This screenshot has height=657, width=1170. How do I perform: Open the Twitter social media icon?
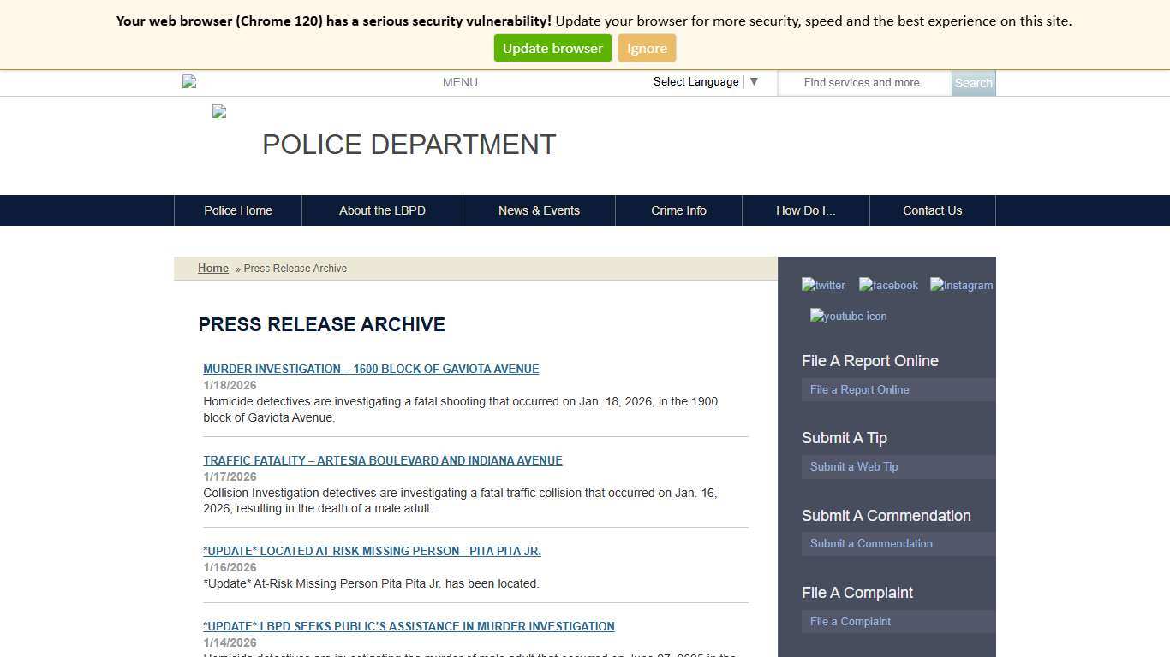click(822, 285)
